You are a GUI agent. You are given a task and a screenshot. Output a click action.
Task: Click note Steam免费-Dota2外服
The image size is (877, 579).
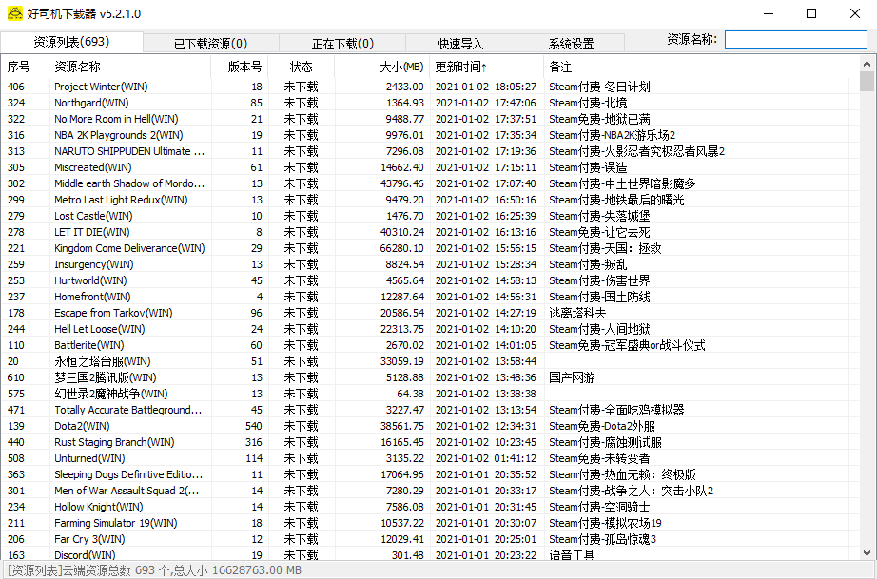[x=602, y=427]
